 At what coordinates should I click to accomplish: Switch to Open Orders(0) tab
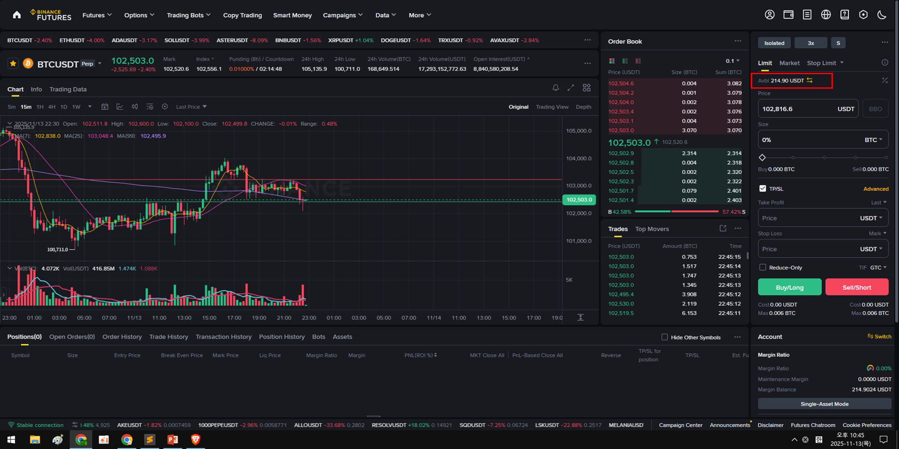[72, 337]
